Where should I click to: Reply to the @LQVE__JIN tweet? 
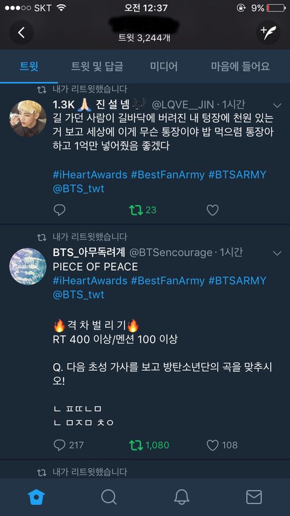60,210
